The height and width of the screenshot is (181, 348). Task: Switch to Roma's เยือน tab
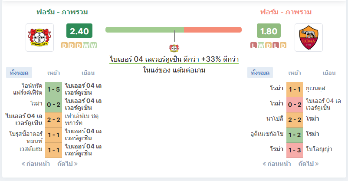pyautogui.click(x=329, y=72)
